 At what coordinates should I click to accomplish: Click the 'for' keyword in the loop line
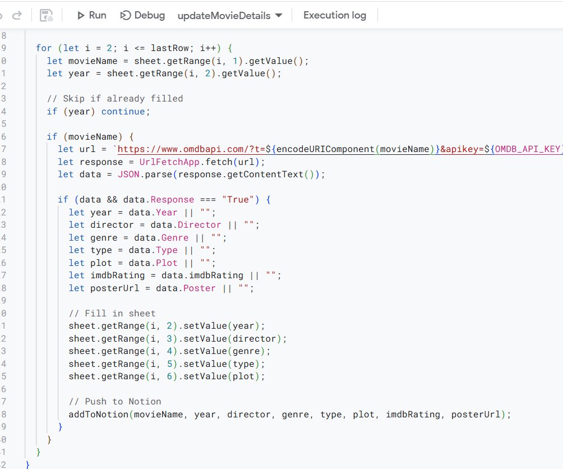click(44, 48)
